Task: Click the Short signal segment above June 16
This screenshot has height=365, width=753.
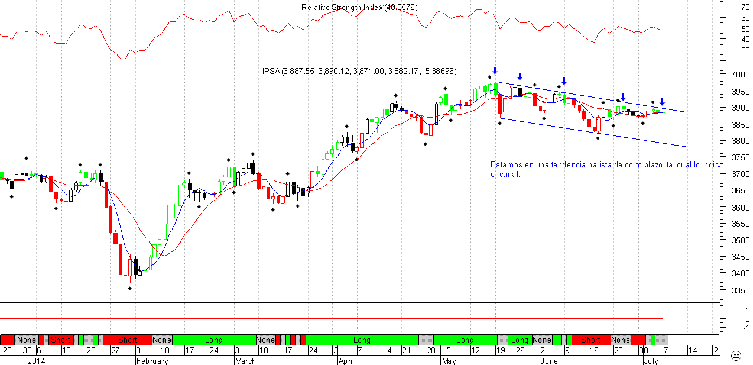Action: tap(590, 340)
